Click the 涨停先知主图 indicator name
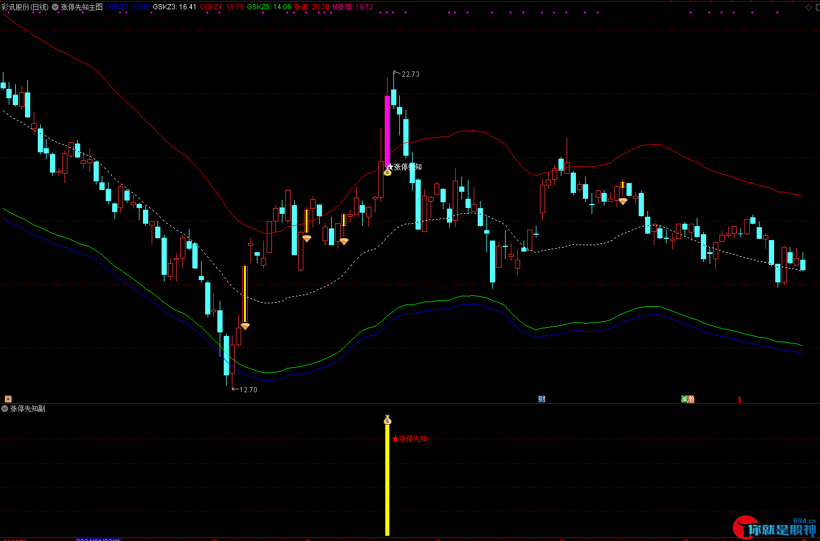Image resolution: width=820 pixels, height=541 pixels. click(82, 7)
